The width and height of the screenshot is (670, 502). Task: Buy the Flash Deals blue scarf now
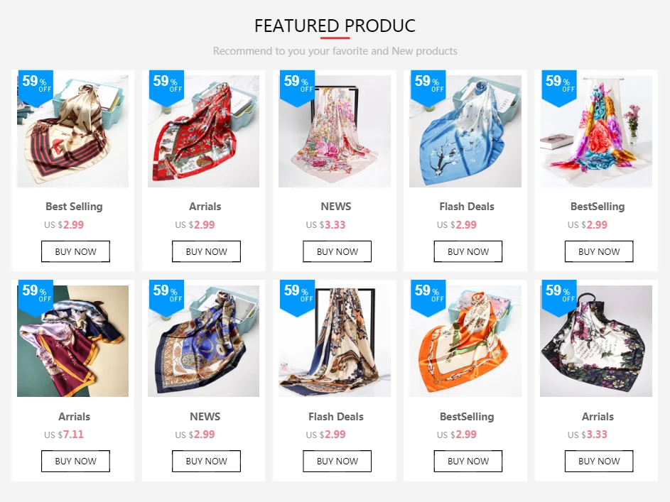click(x=468, y=251)
